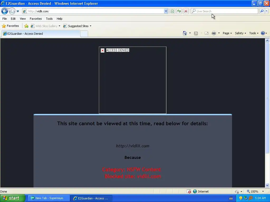Click the Print icon

coord(214,33)
